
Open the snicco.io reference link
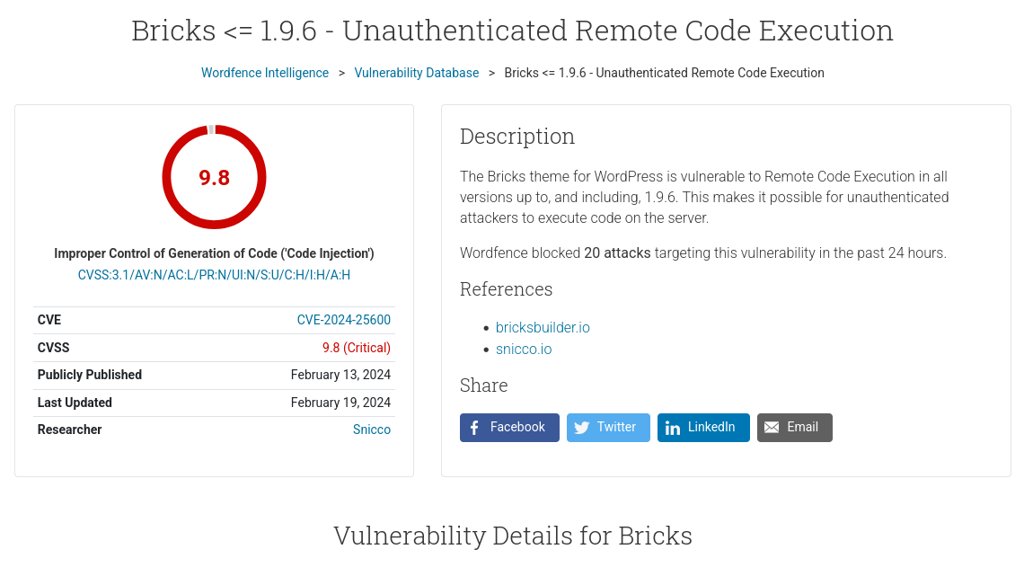pos(524,350)
